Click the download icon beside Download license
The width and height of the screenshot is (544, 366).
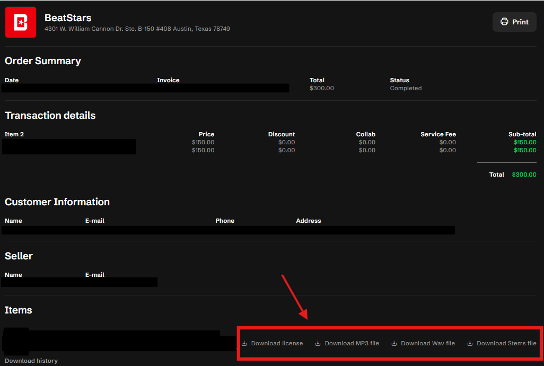(244, 343)
